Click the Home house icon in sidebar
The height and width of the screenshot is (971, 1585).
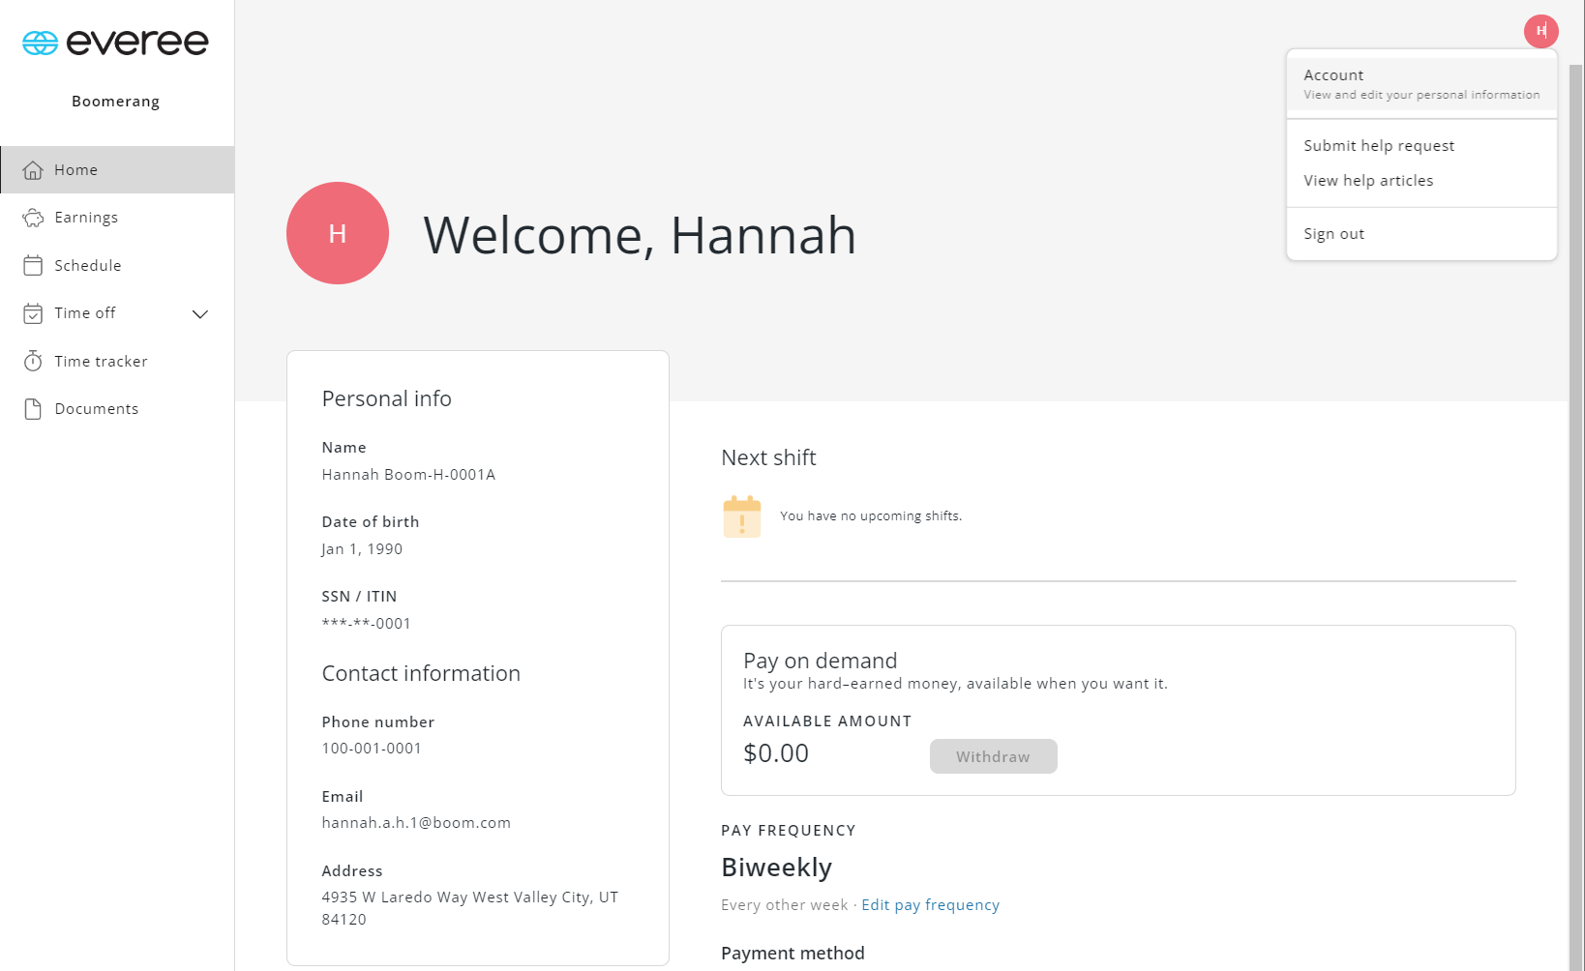[33, 170]
